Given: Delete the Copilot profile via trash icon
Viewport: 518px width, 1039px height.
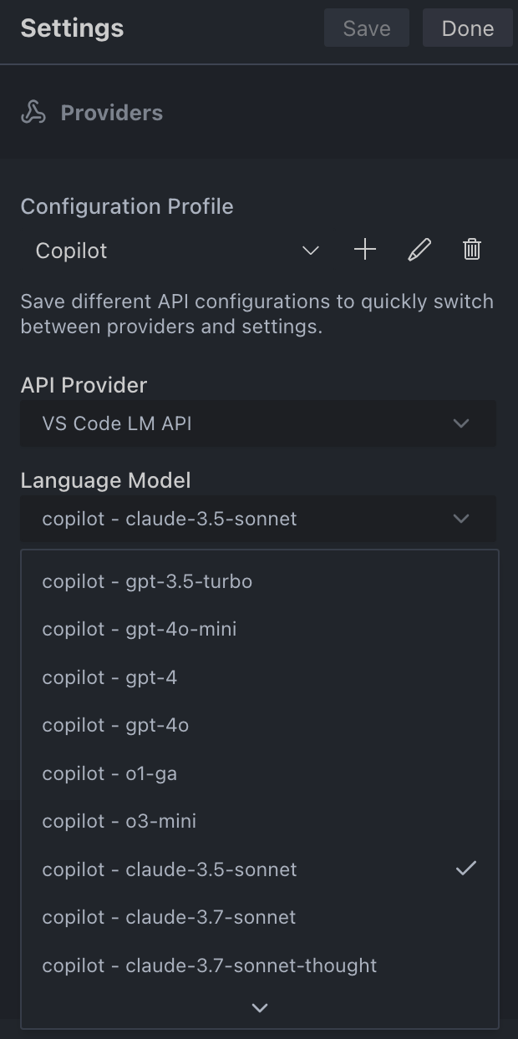Looking at the screenshot, I should (472, 250).
